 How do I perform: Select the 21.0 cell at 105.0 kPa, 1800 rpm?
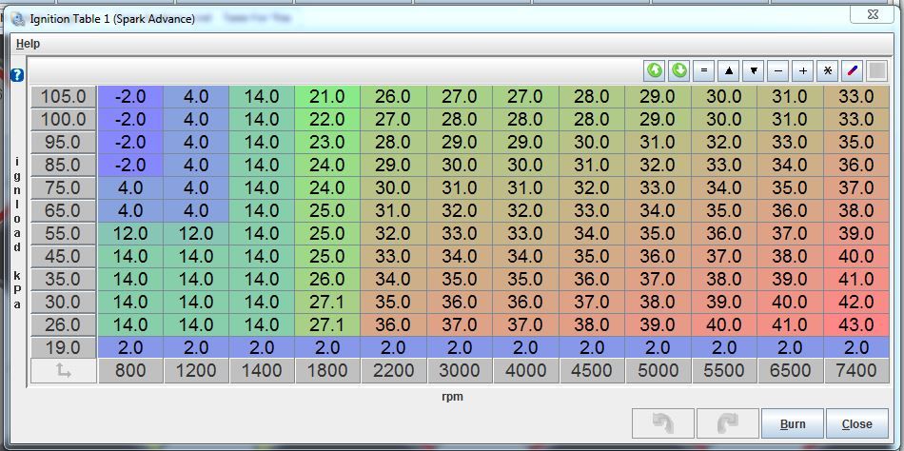tap(327, 96)
